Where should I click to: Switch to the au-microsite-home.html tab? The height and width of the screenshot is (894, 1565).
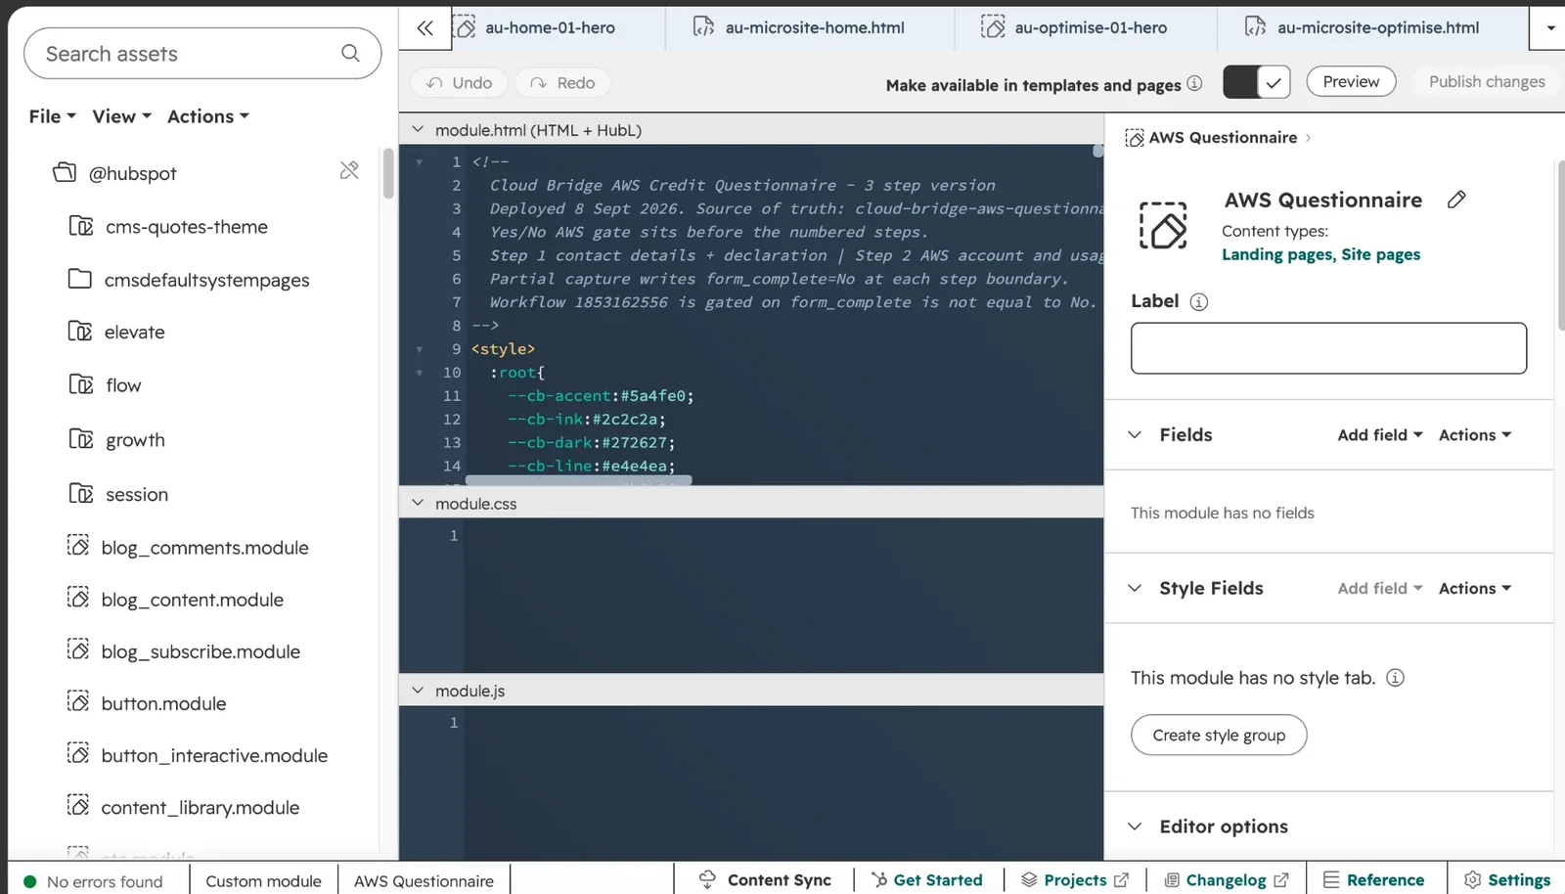pyautogui.click(x=810, y=28)
